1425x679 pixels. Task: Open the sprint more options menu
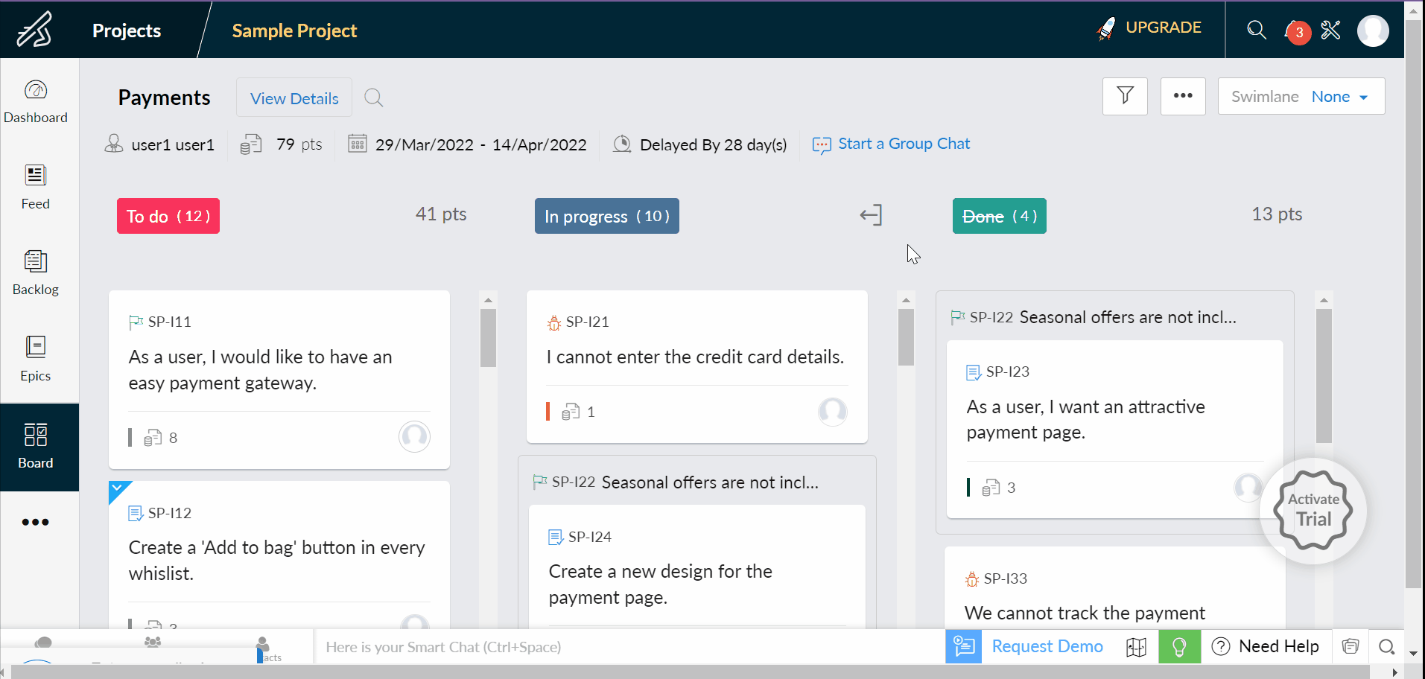1183,96
